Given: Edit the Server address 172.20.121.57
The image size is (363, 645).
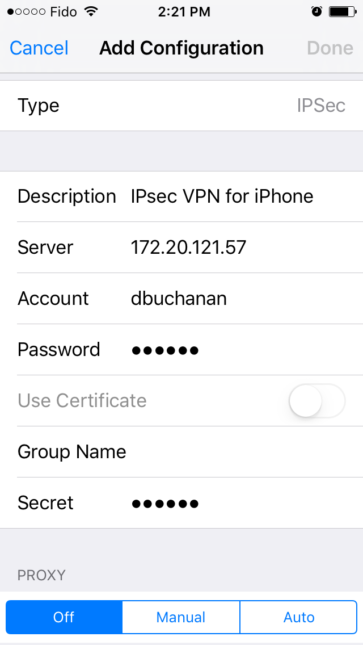Looking at the screenshot, I should pos(188,247).
